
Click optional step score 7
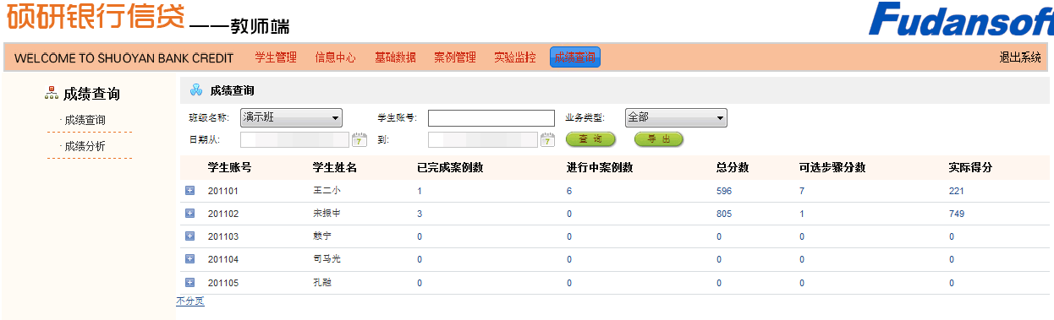point(802,191)
